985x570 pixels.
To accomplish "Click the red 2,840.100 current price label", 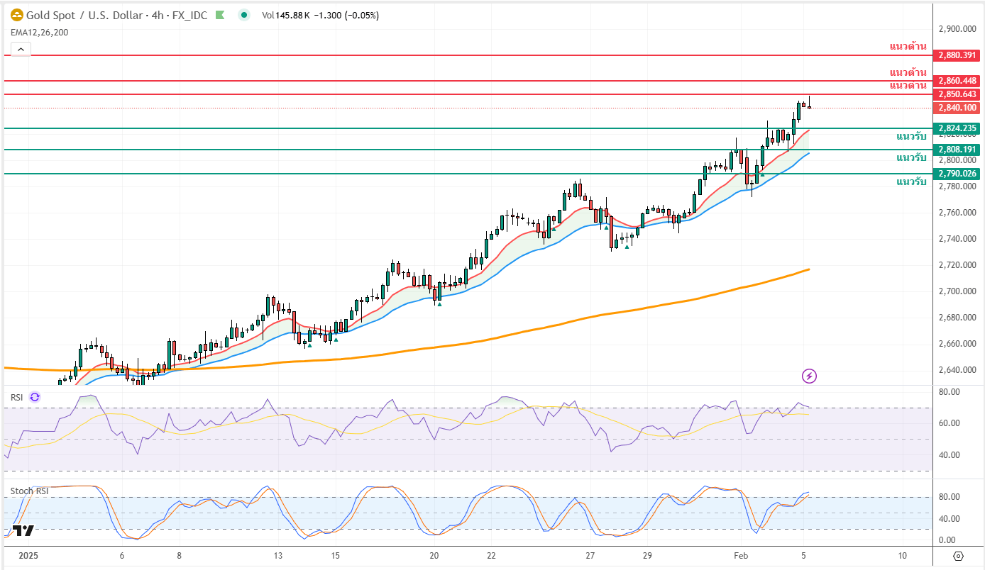I will (x=957, y=108).
